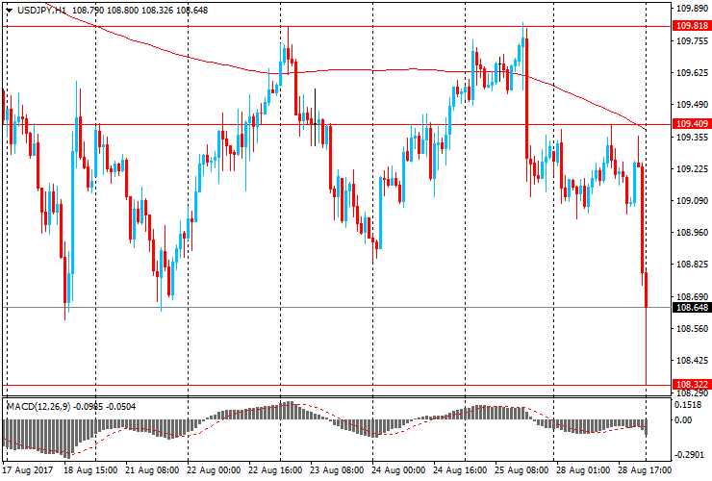Select the red 108.322 price level tag
Viewport: 712px width, 481px height.
point(692,384)
